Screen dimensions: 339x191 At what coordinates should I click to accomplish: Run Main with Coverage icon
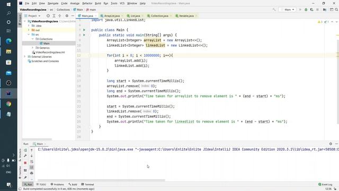tap(311, 10)
